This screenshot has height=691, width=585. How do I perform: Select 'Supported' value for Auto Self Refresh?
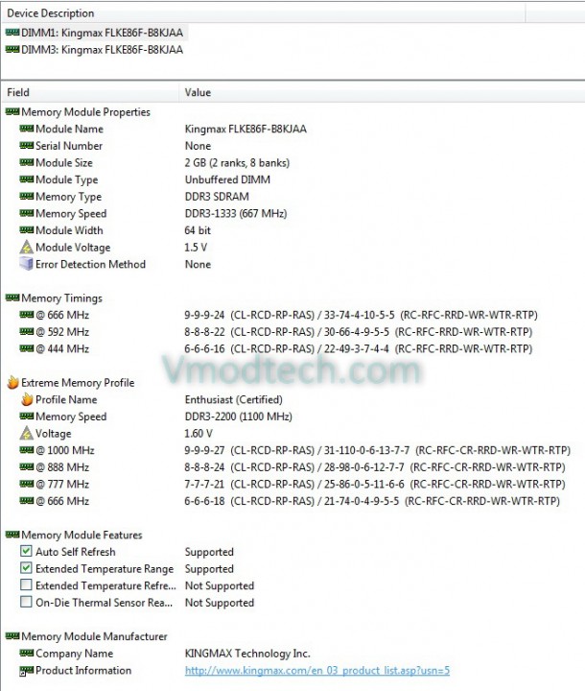(209, 552)
